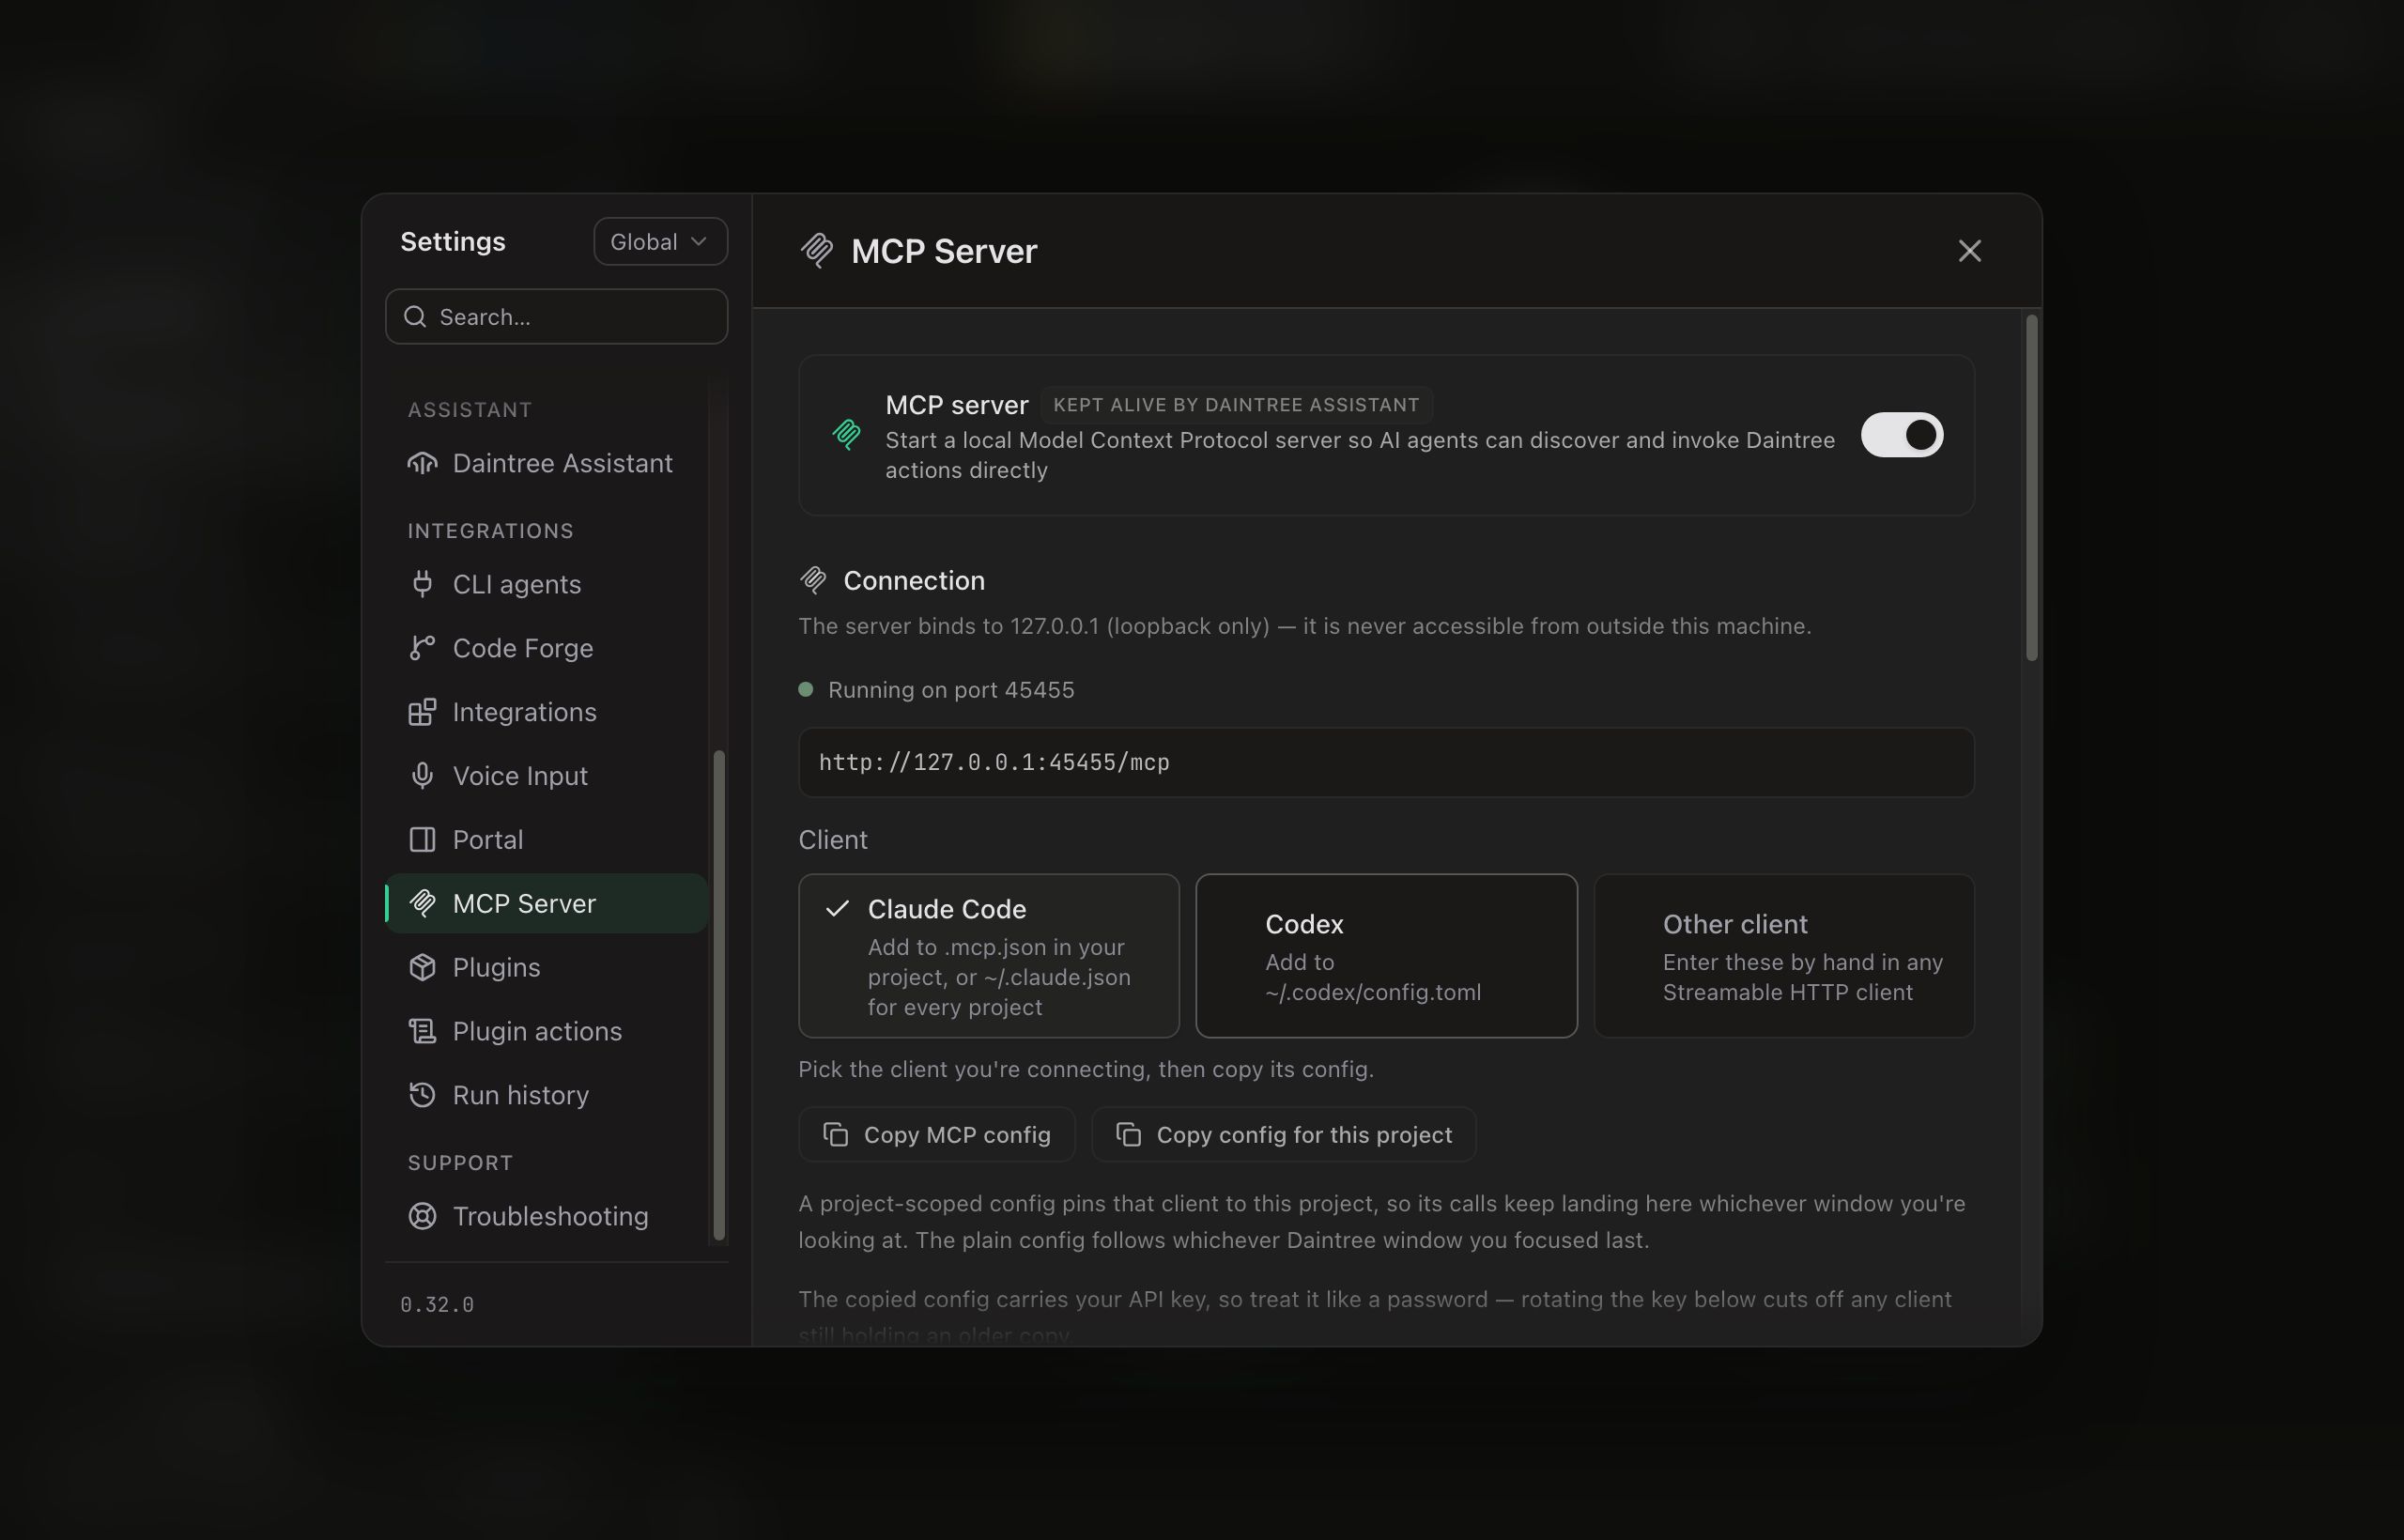Screen dimensions: 2404x1540
Task: Open Run history settings
Action: 546,1095
